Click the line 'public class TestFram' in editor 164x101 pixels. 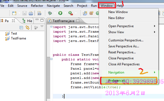[76, 55]
